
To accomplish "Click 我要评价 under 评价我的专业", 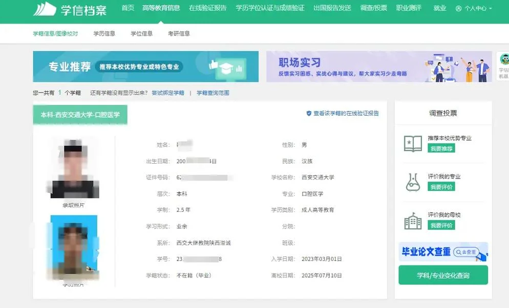I will tap(441, 187).
